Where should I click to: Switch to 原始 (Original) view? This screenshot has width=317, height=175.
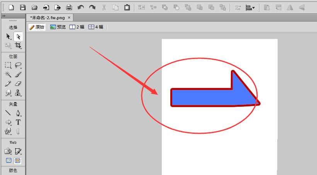(x=37, y=27)
